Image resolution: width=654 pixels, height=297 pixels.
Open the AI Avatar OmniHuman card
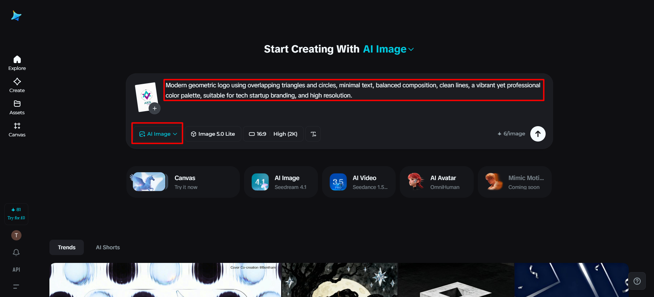(437, 182)
